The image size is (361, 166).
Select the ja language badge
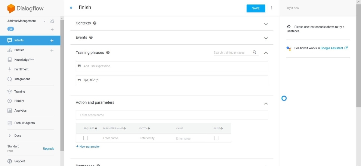(x=11, y=29)
